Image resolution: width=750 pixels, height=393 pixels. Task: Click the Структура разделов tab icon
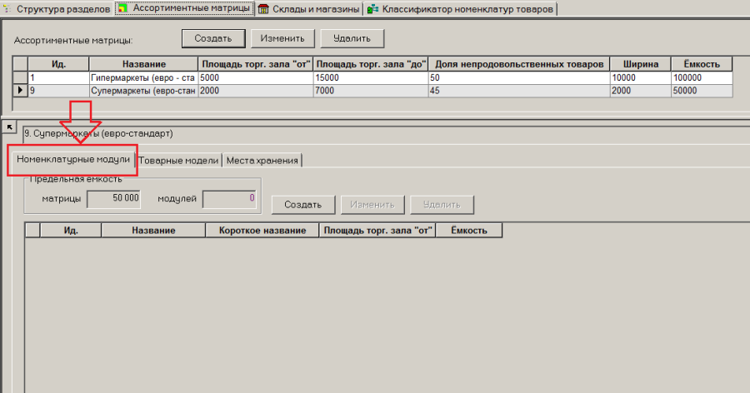pos(7,8)
